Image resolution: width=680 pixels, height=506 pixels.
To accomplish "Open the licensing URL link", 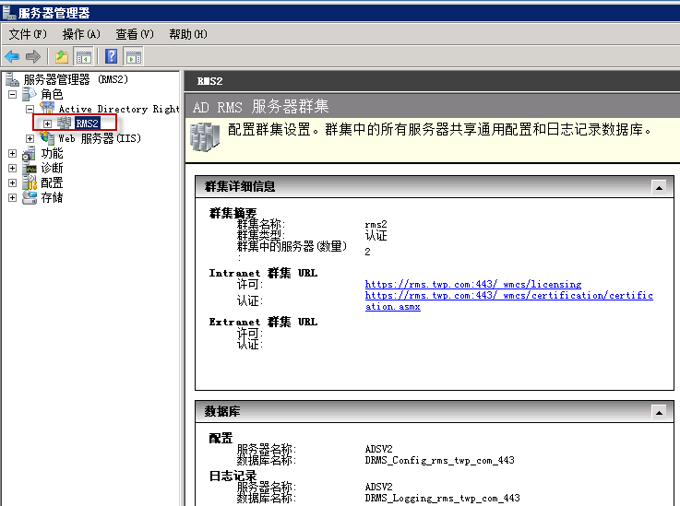I will tap(473, 284).
